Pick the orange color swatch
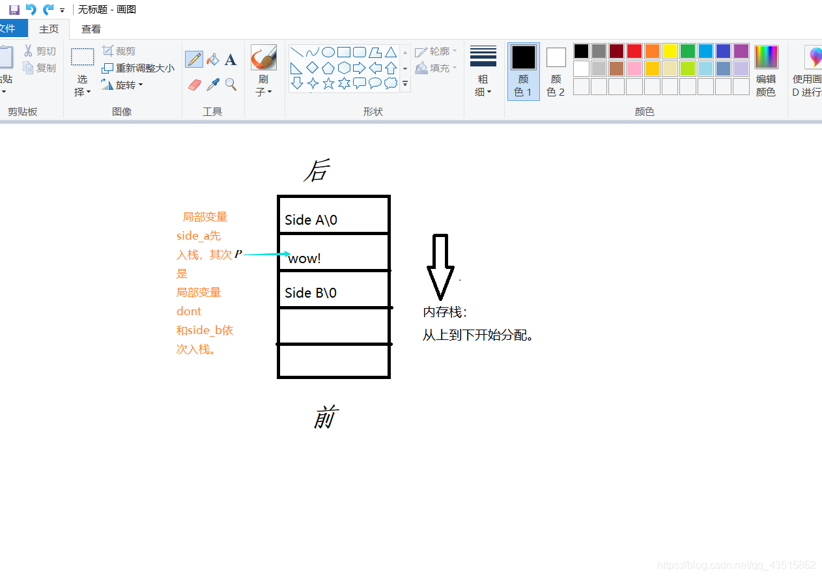 pyautogui.click(x=652, y=51)
